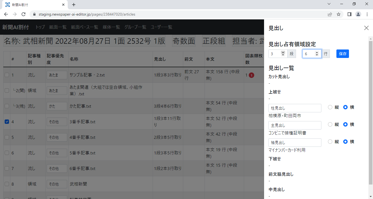Bookmark this page with the star icon
Screen dimensions: 373x199
tap(339, 14)
